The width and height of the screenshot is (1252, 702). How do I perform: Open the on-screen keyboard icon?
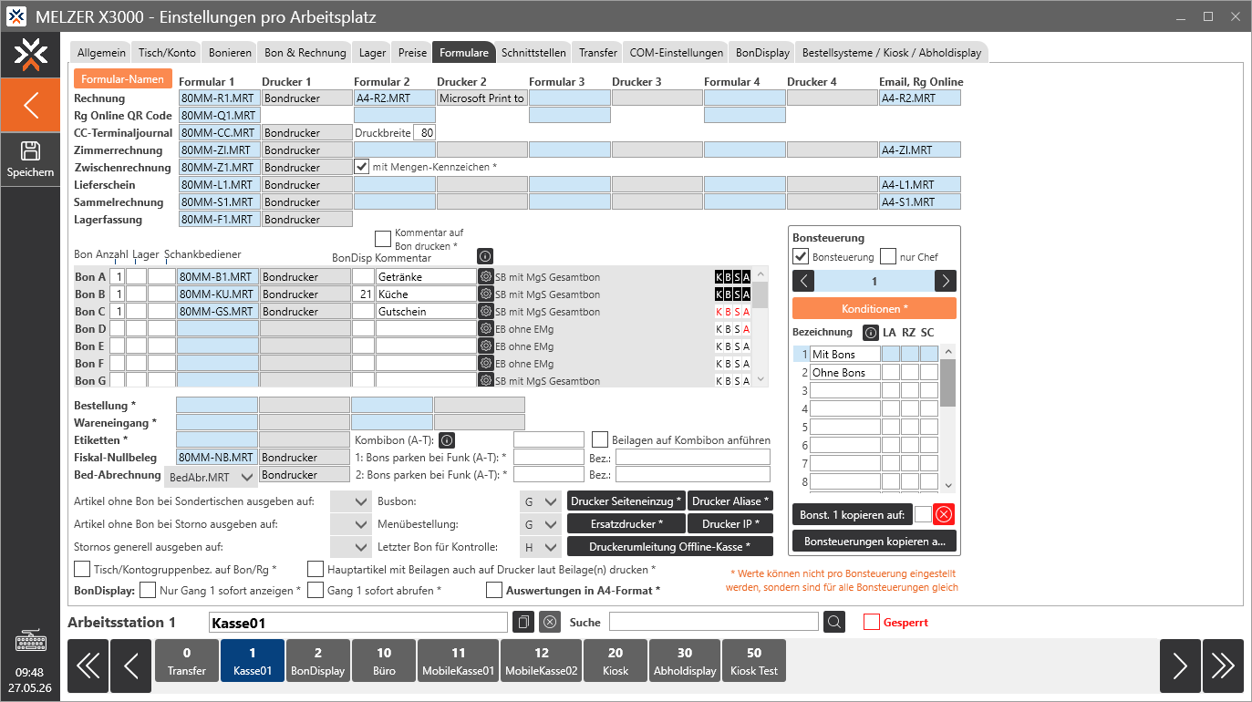click(30, 642)
